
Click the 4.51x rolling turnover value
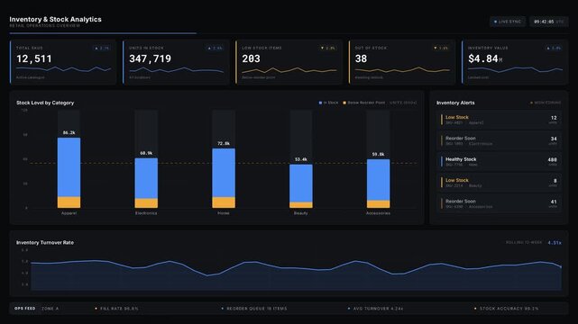(x=555, y=243)
